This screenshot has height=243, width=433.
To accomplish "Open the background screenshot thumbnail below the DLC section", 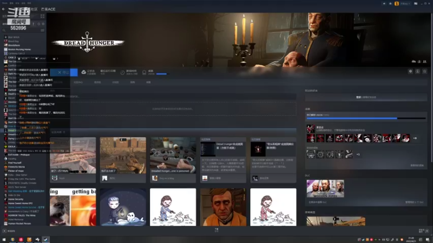I will 336,221.
